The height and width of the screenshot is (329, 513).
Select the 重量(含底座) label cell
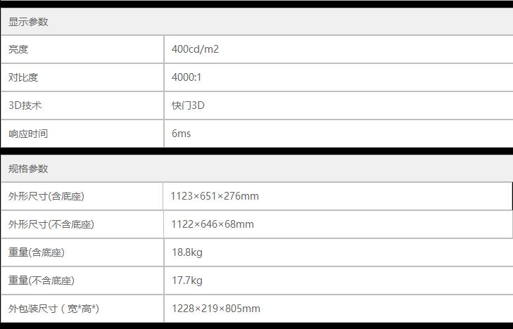click(x=37, y=252)
